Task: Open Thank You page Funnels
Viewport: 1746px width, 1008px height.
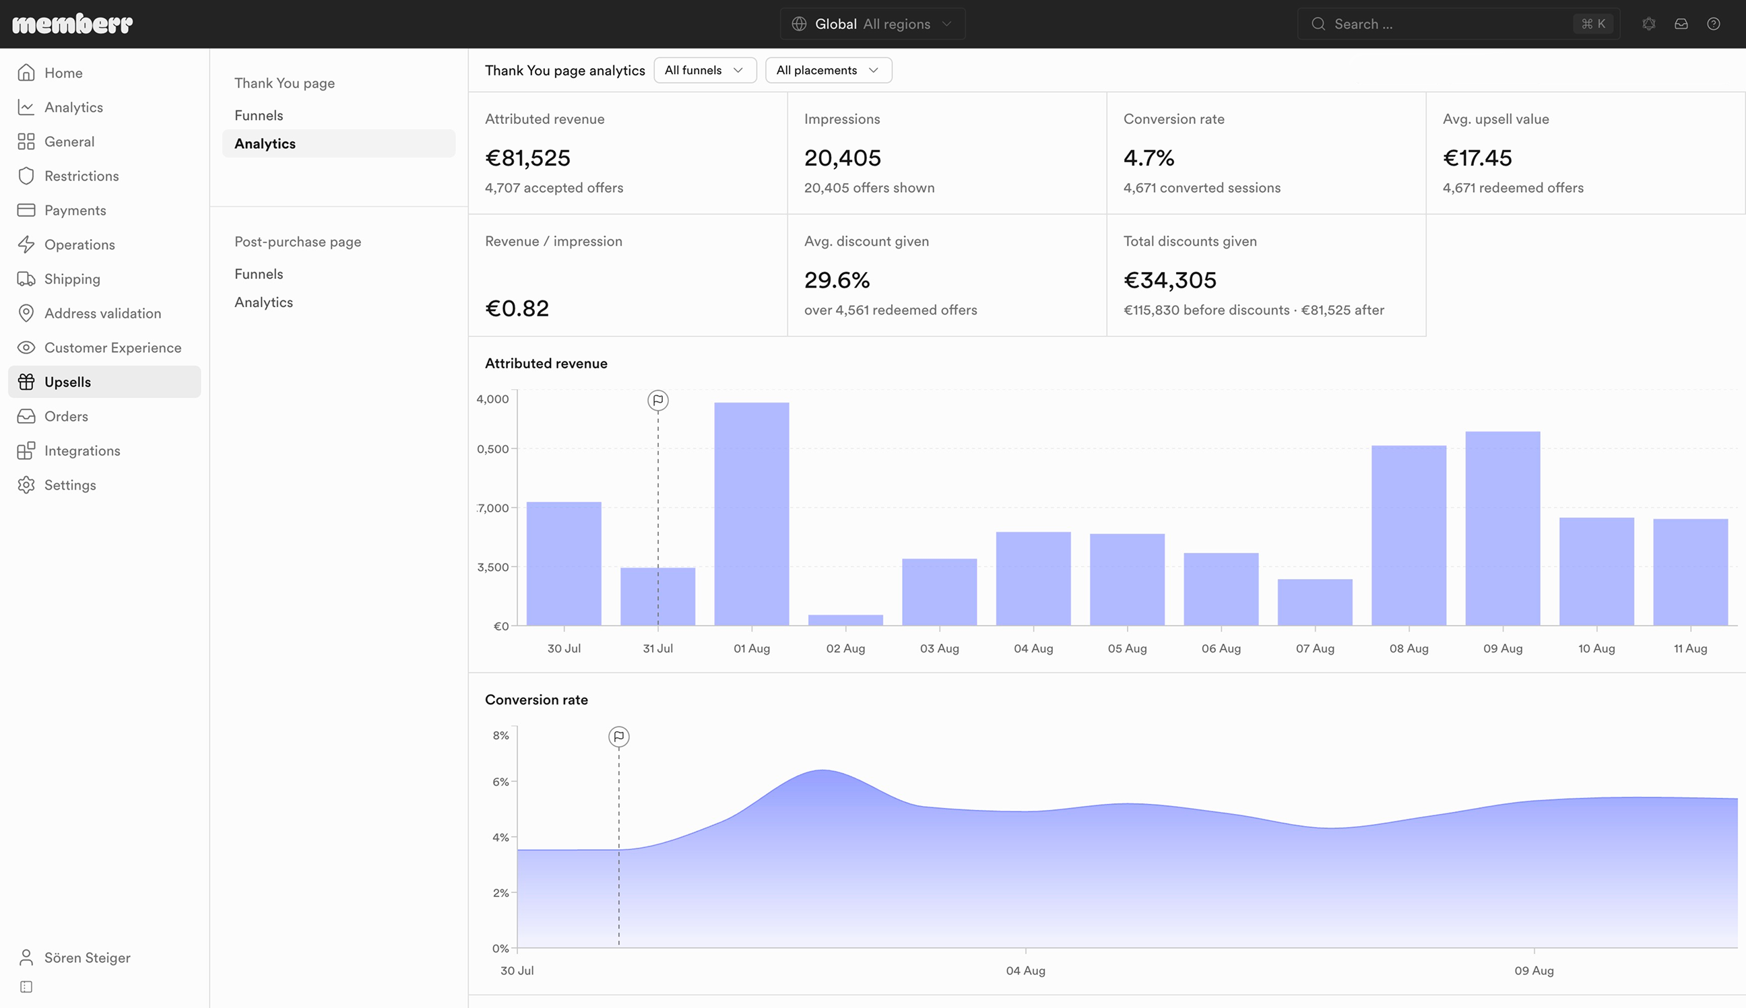Action: 259,115
